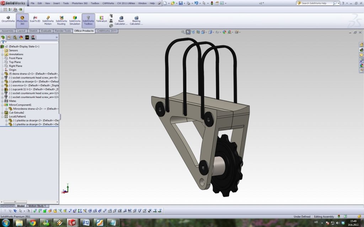
Task: Open the Insert menu
Action: click(x=57, y=3)
